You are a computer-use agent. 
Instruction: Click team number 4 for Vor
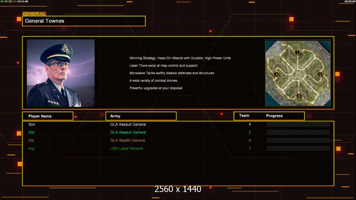(x=250, y=140)
